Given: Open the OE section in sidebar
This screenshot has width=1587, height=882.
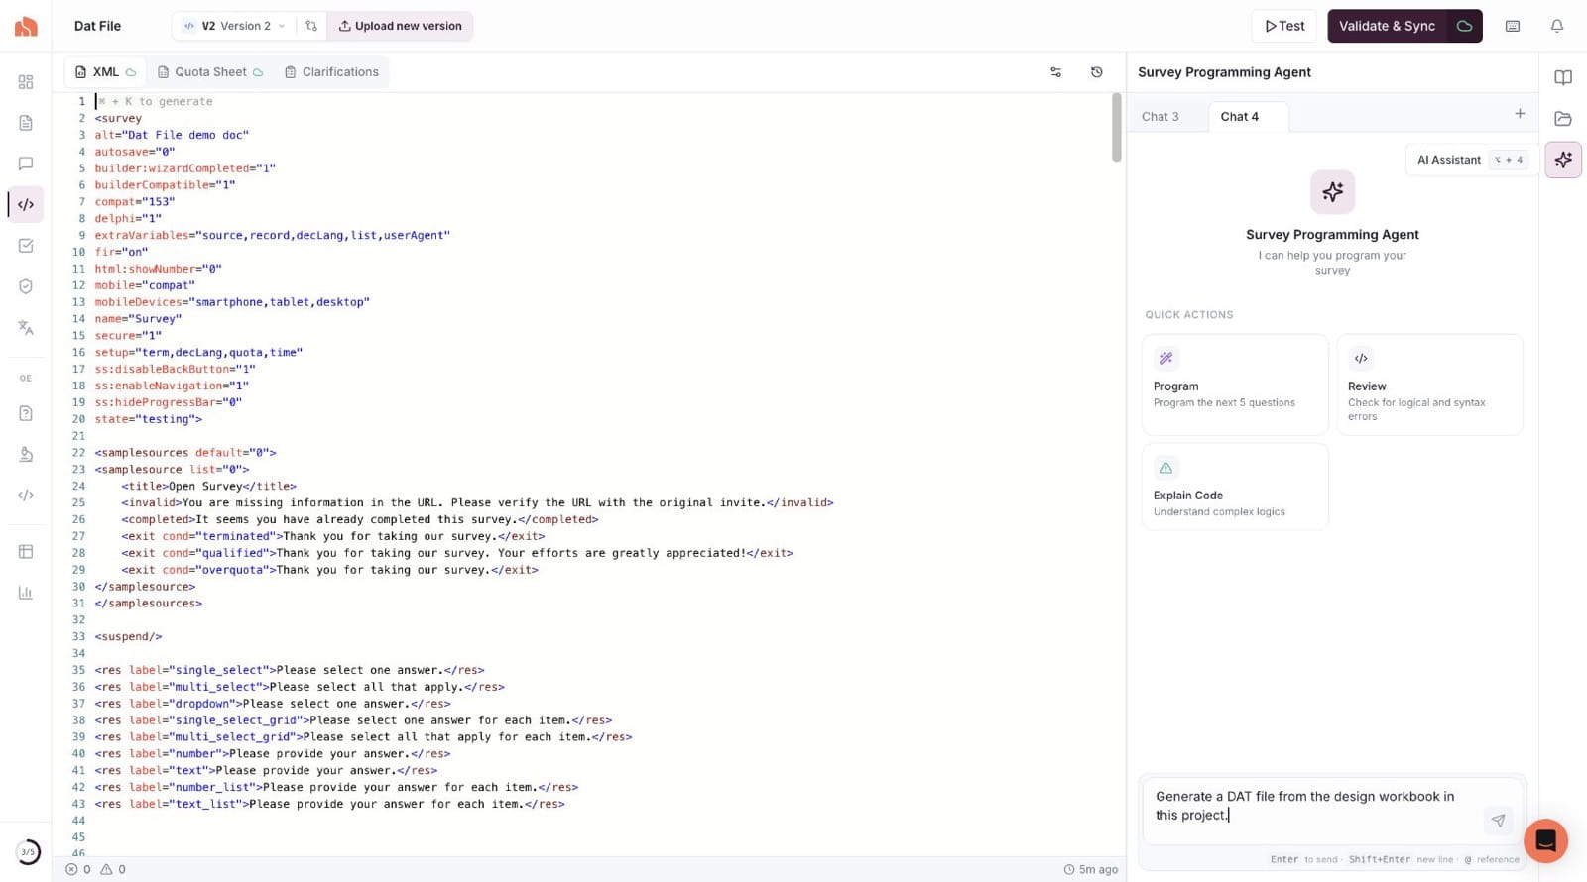Looking at the screenshot, I should click(26, 378).
